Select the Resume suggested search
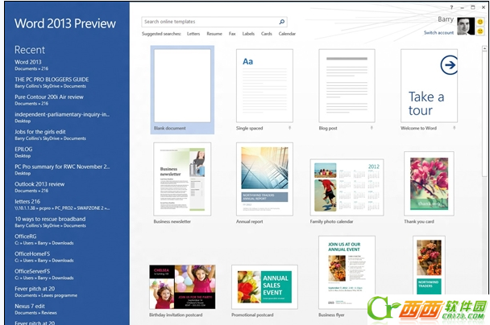Image resolution: width=490 pixels, height=325 pixels. [214, 34]
